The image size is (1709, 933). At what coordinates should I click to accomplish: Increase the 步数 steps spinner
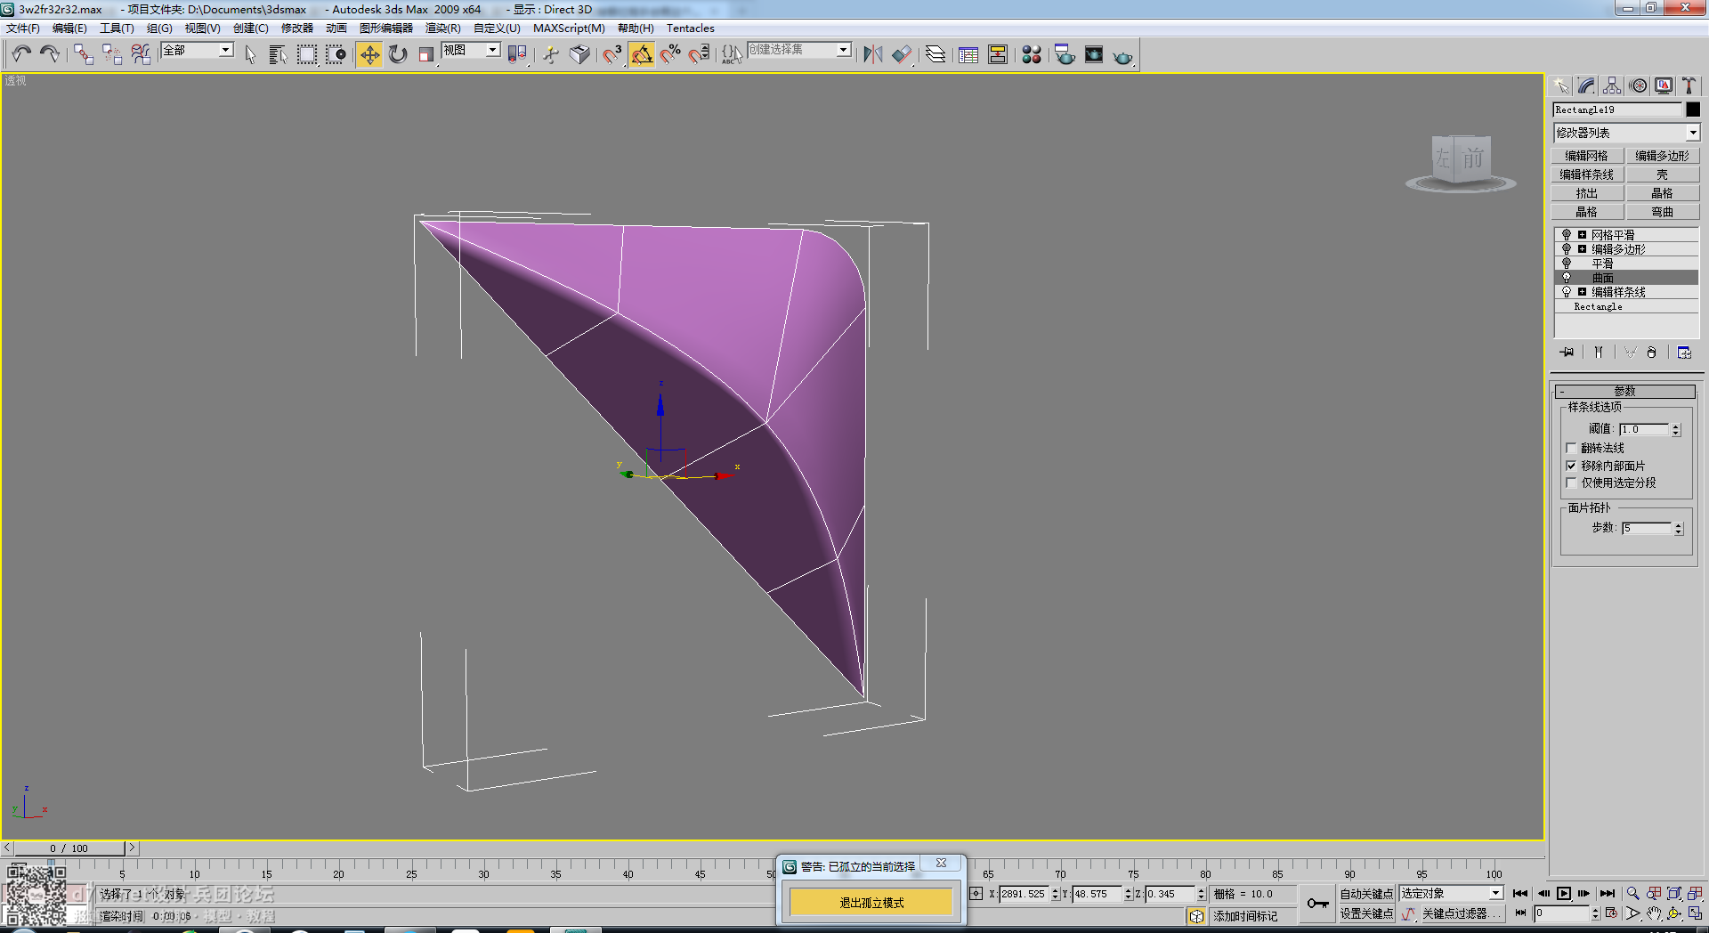point(1679,524)
